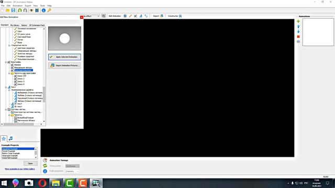Click example projects list down arrow

(36, 158)
